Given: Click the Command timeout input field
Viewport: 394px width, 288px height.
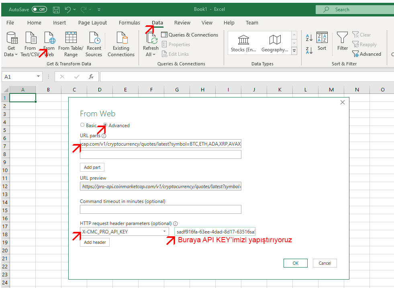Looking at the screenshot, I should point(161,209).
